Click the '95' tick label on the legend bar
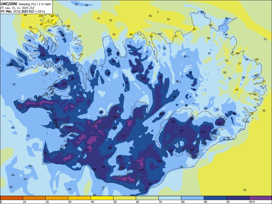The width and height of the screenshot is (272, 204). pyautogui.click(x=228, y=202)
